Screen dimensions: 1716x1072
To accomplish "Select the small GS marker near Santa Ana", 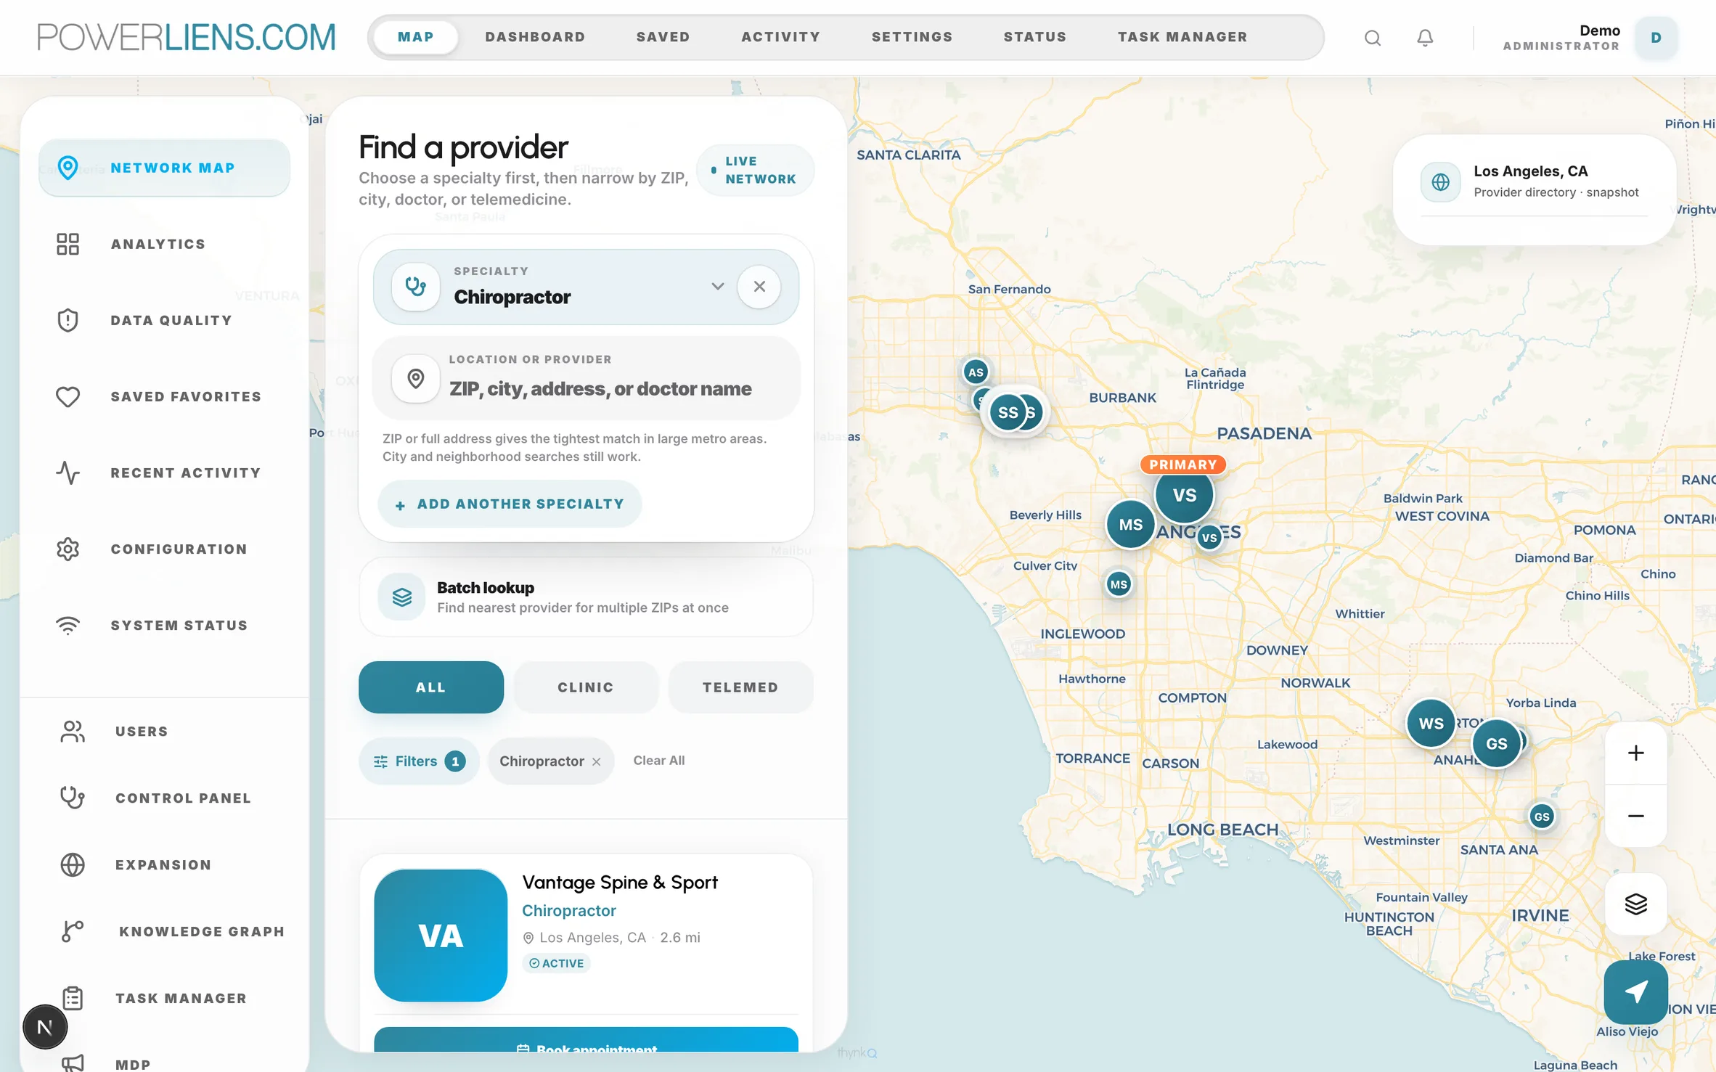I will (x=1542, y=817).
